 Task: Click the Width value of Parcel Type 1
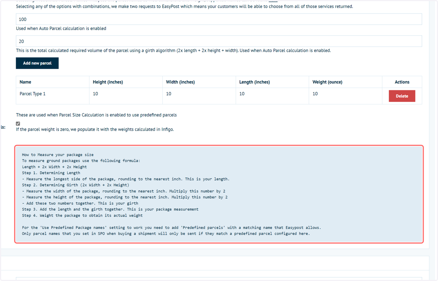click(x=169, y=94)
